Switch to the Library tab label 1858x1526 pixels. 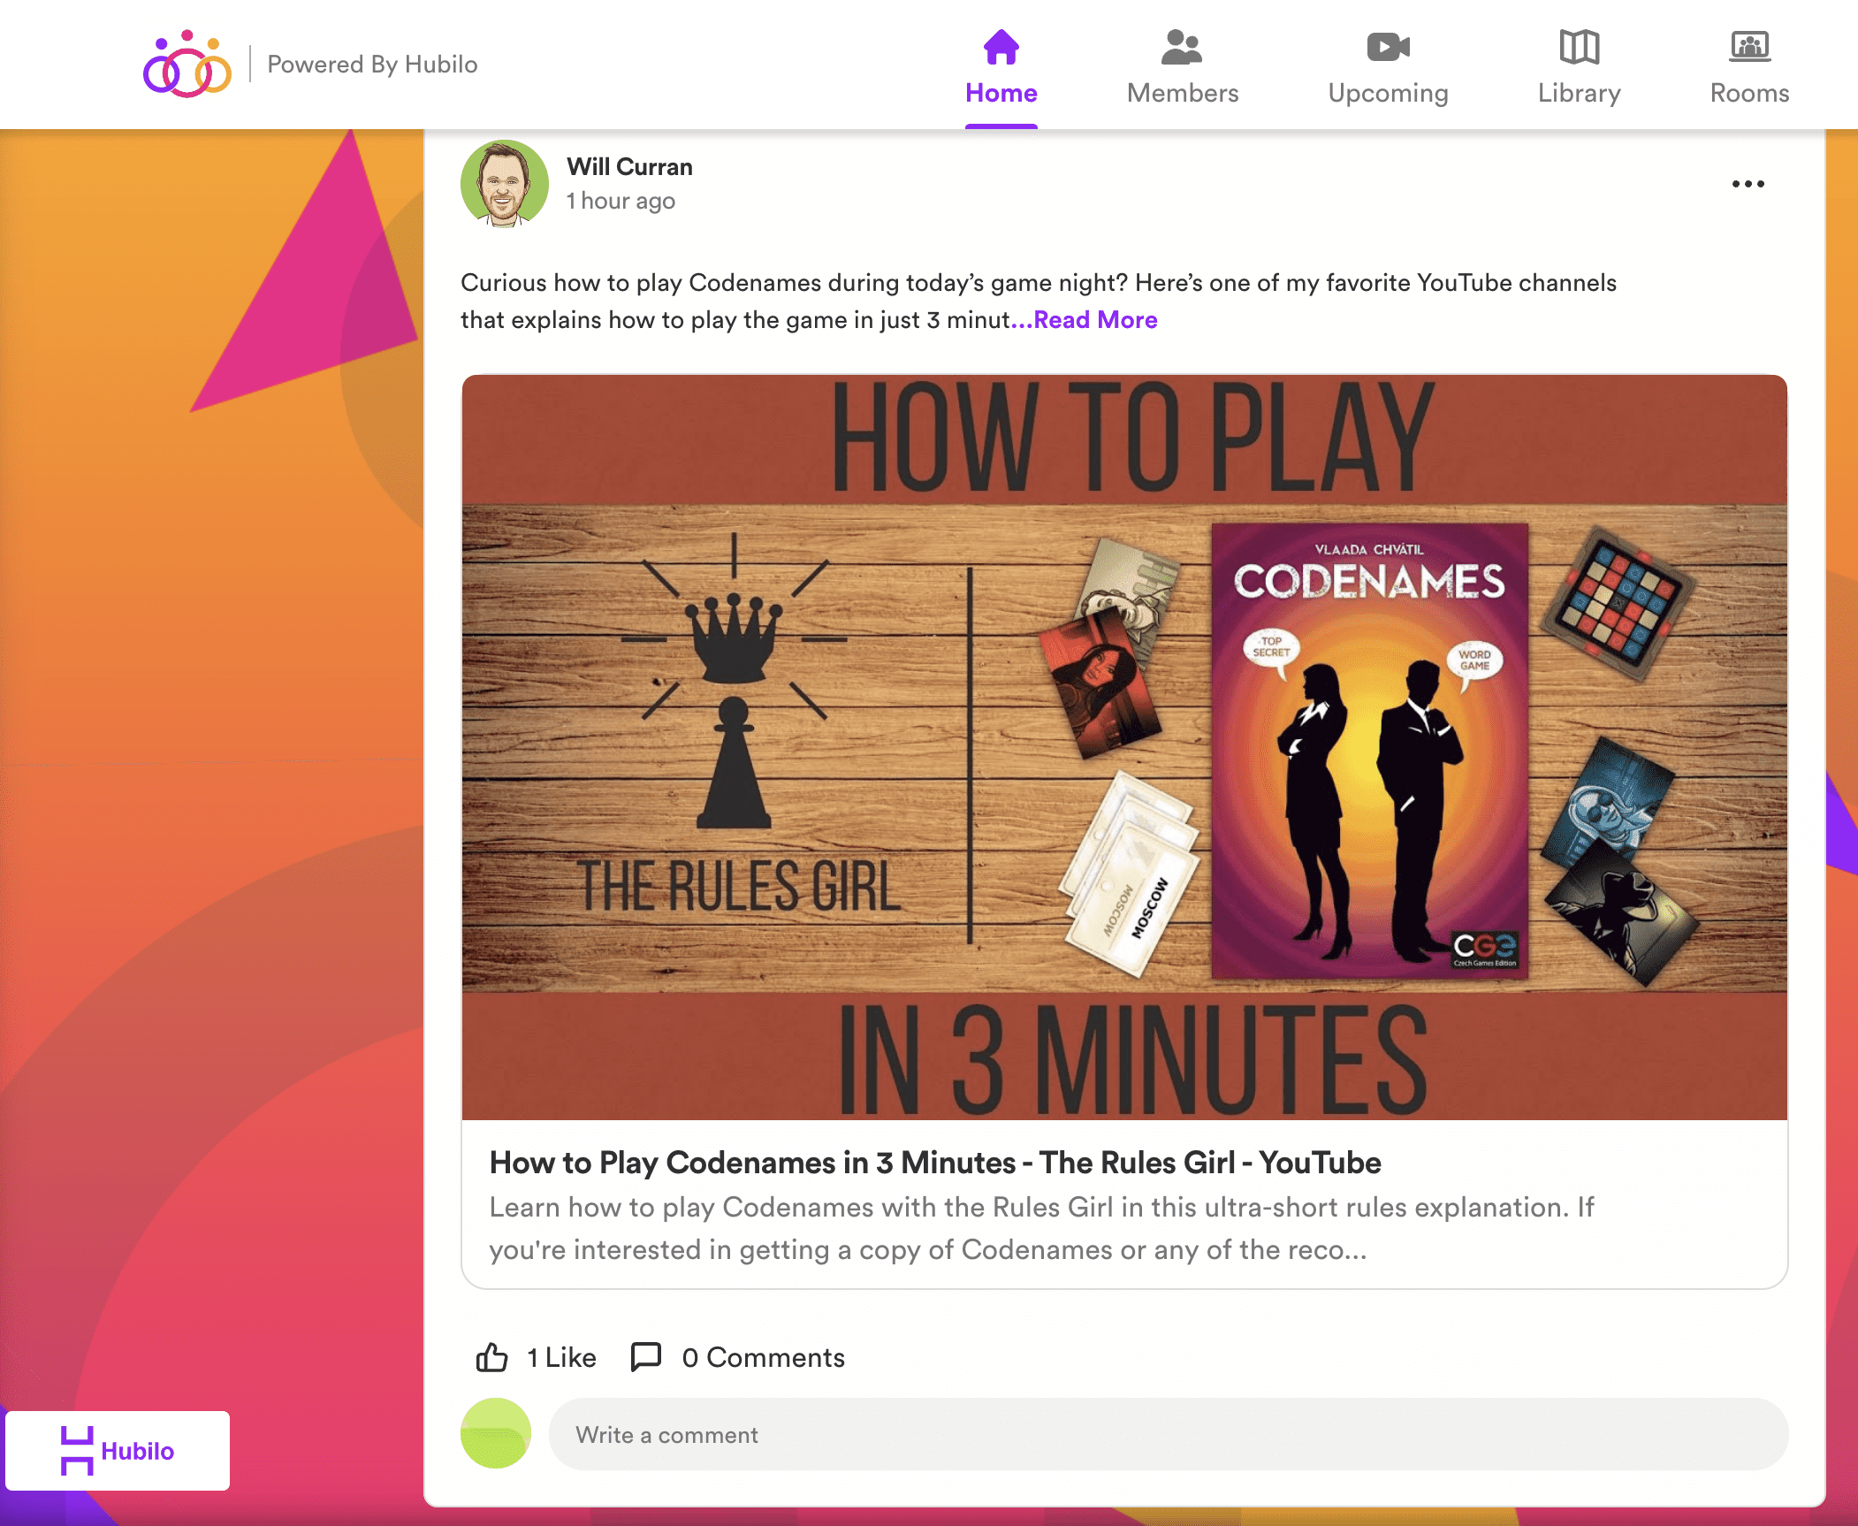pyautogui.click(x=1579, y=93)
